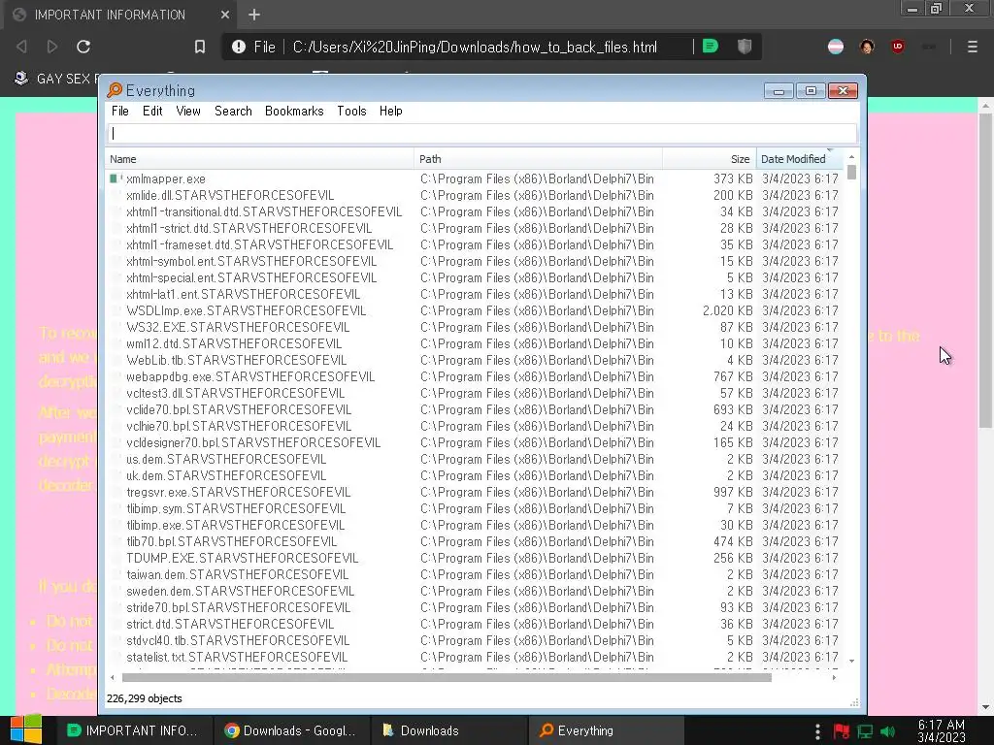Select the IMPORTANT INFORMATION browser tab
This screenshot has width=994, height=745.
tap(120, 15)
